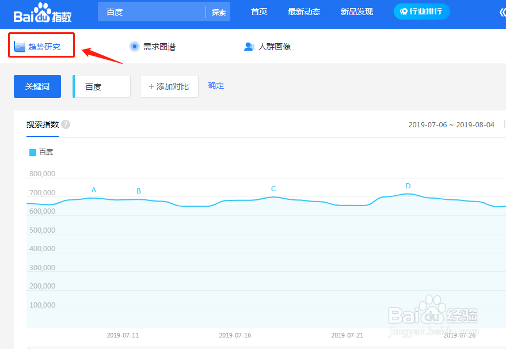The height and width of the screenshot is (349, 506).
Task: Click the 确定 link
Action: tap(216, 86)
